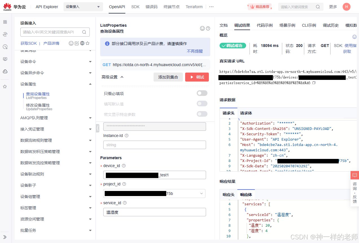Open the clock history icon in left rail
This screenshot has width=359, height=243.
click(x=5, y=47)
